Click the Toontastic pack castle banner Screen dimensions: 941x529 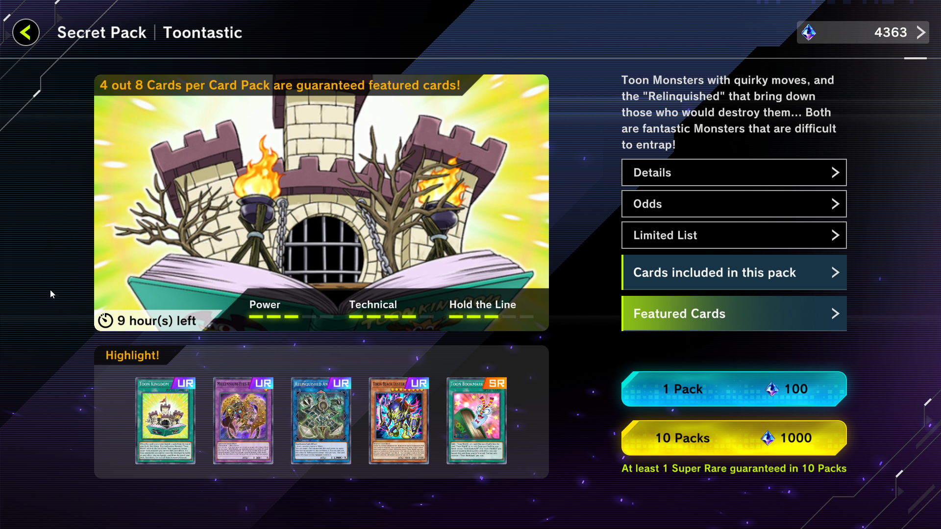[321, 203]
